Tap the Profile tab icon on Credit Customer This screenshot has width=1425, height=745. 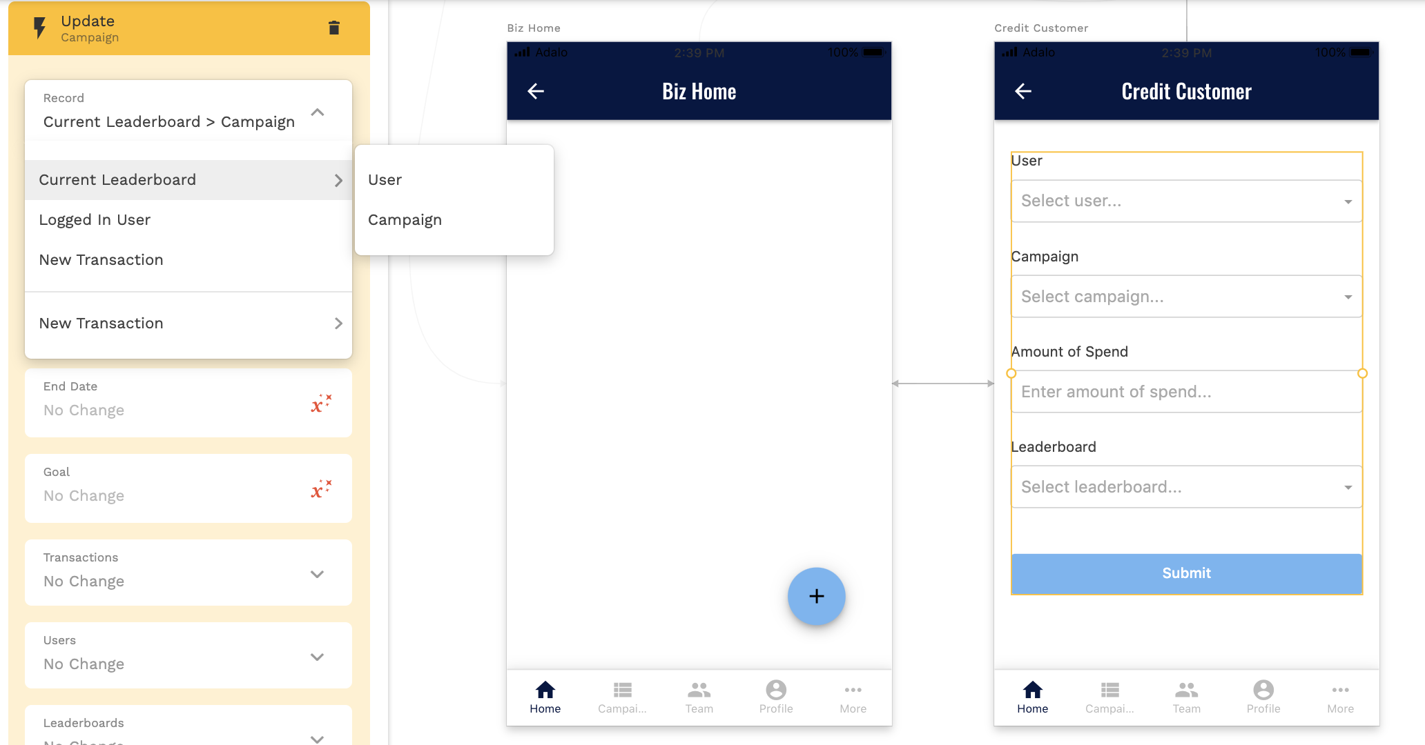pyautogui.click(x=1263, y=691)
